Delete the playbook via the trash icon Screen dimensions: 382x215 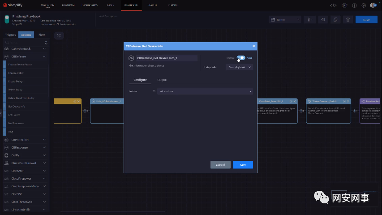click(348, 20)
